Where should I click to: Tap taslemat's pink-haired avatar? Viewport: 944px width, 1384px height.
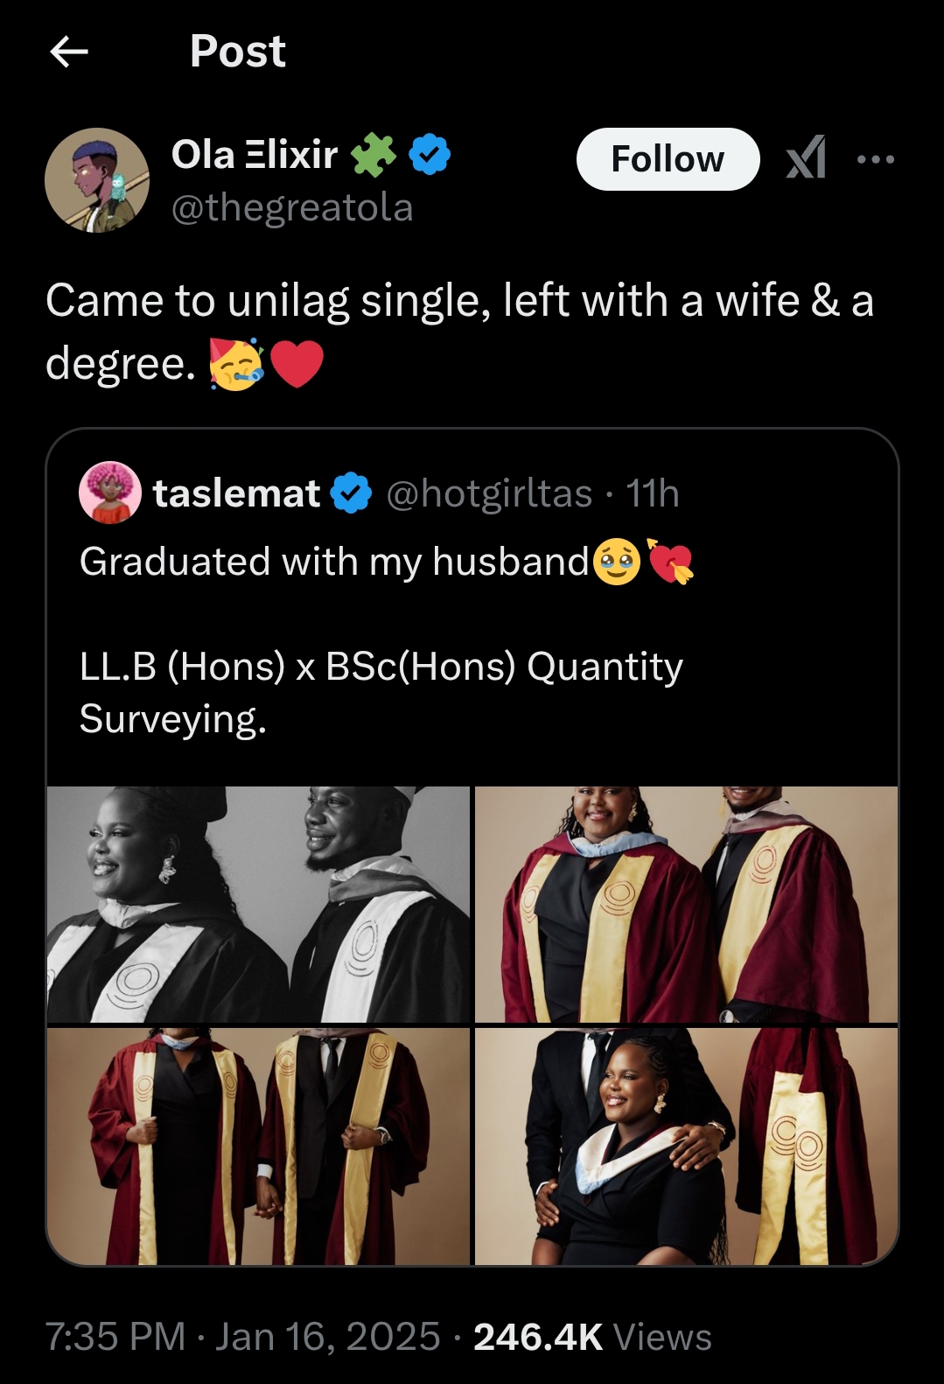point(110,493)
